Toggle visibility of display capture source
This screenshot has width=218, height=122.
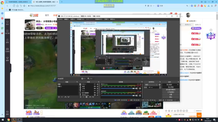[95, 93]
